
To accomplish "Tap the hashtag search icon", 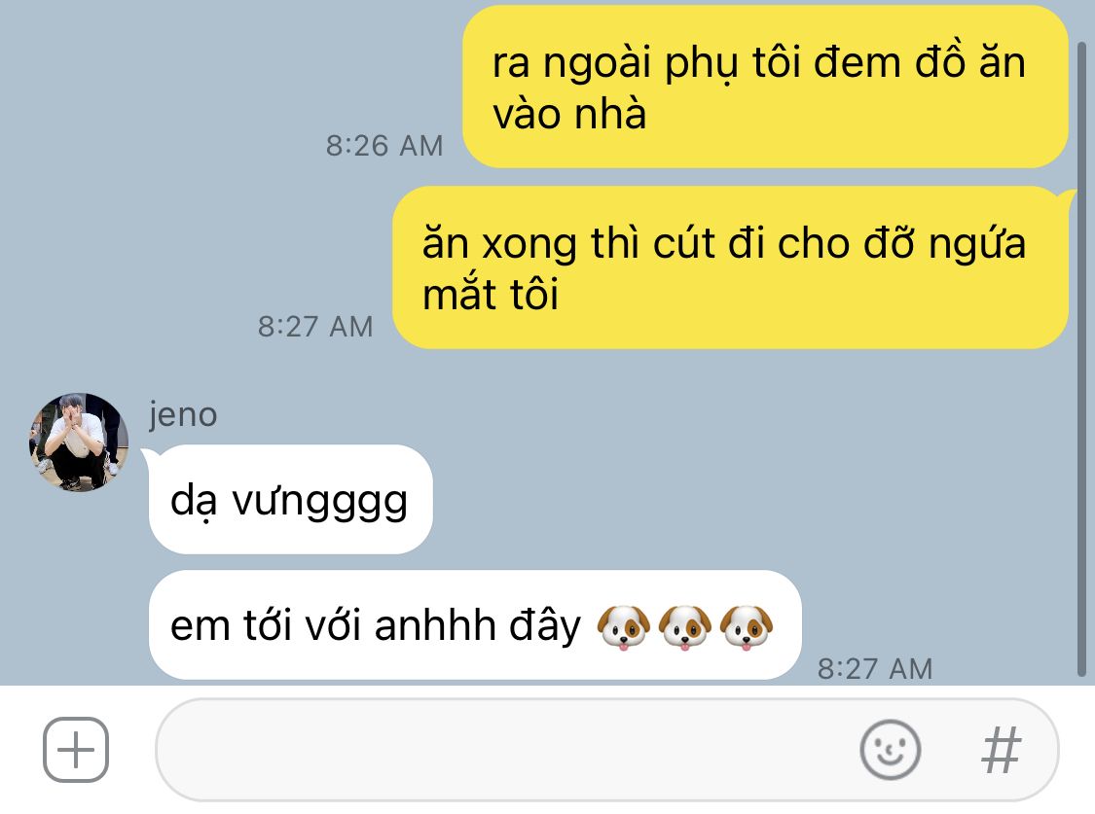I will [1002, 750].
